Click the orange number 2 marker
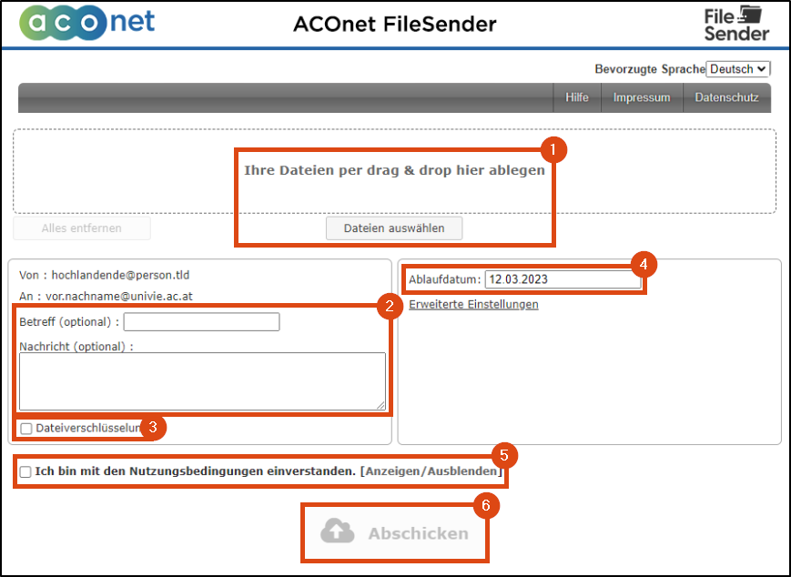 tap(390, 307)
